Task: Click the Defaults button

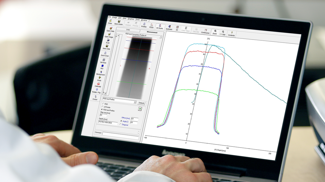Action: point(141,103)
